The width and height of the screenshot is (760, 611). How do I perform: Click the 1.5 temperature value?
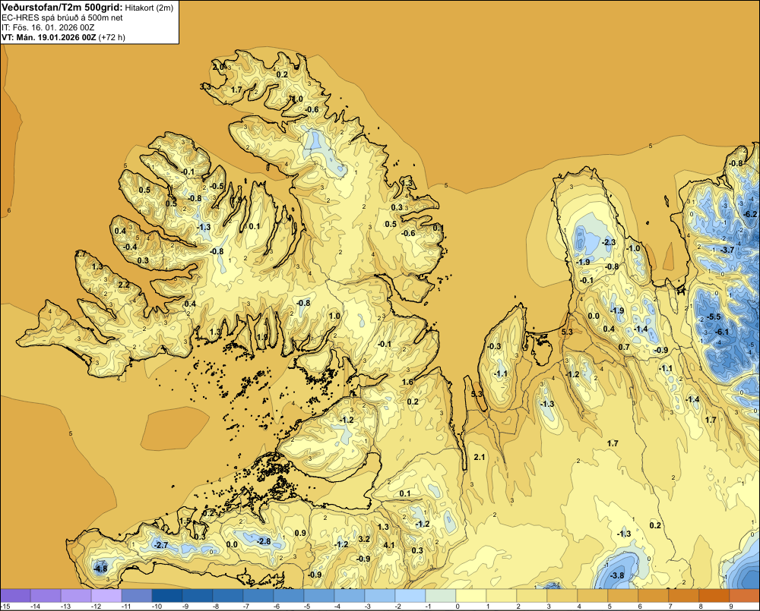[x=185, y=521]
